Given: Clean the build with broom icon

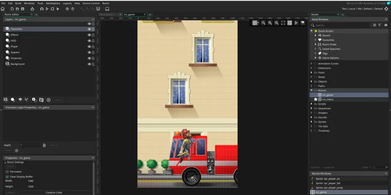Looking at the screenshot, I should coord(58,9).
